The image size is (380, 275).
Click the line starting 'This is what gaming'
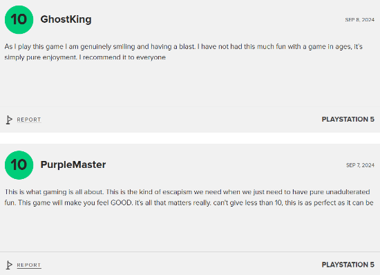(187, 192)
